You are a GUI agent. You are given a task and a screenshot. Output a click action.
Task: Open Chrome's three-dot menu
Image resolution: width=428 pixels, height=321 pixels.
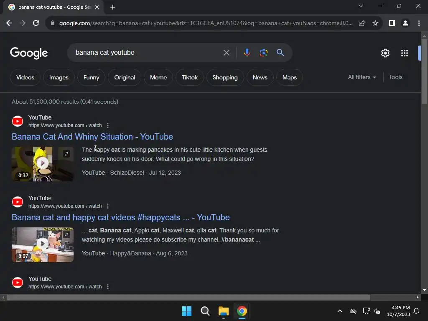(x=419, y=23)
